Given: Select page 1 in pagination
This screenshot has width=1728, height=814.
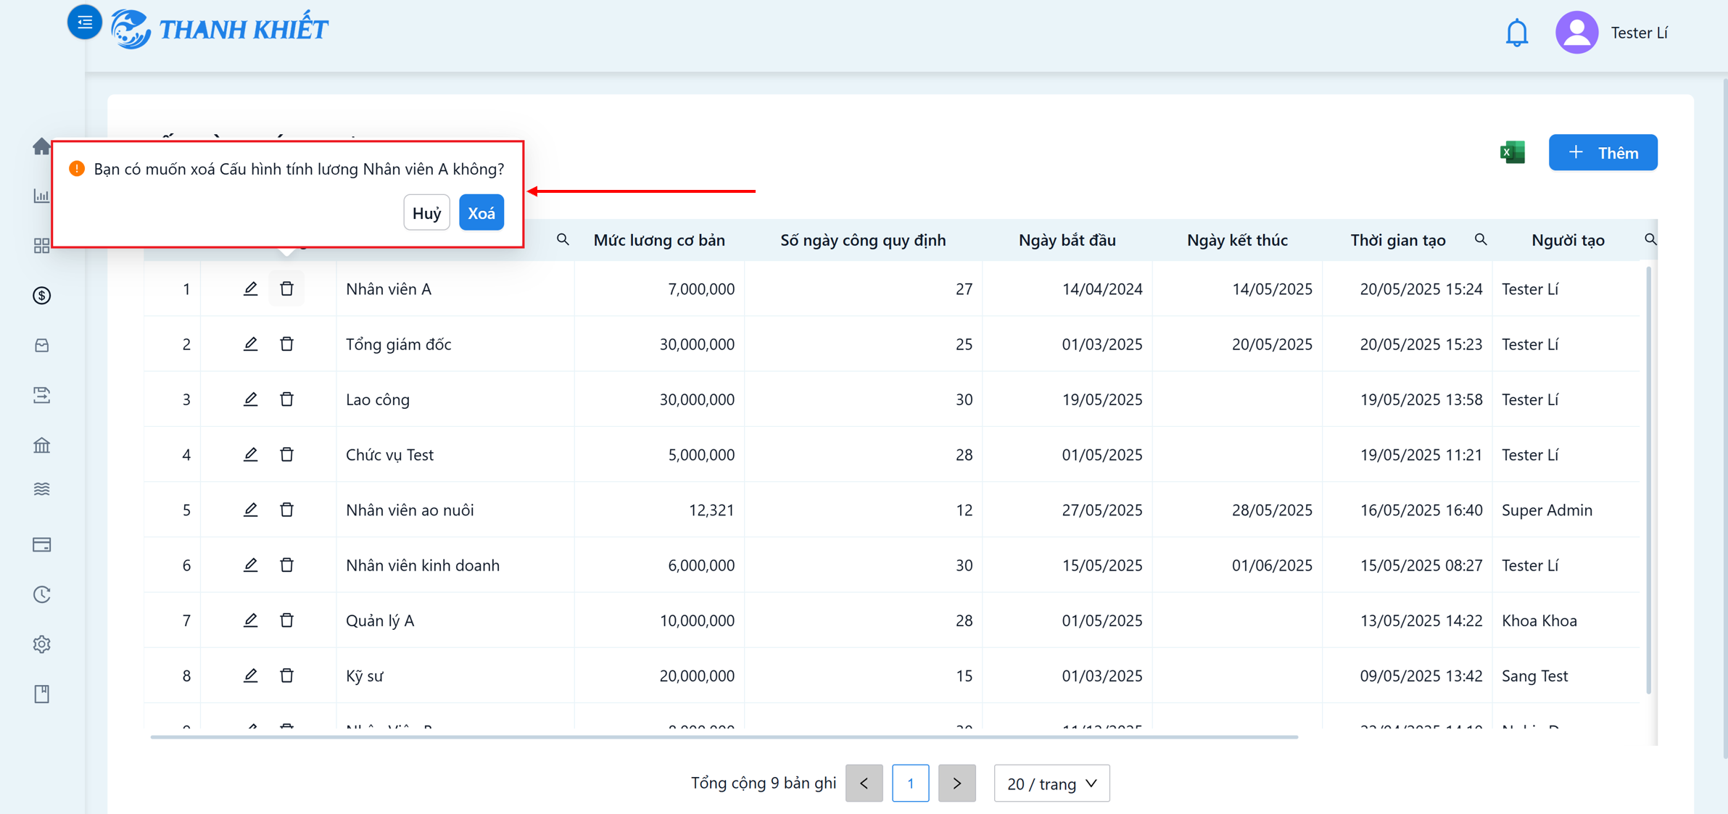Looking at the screenshot, I should tap(910, 783).
